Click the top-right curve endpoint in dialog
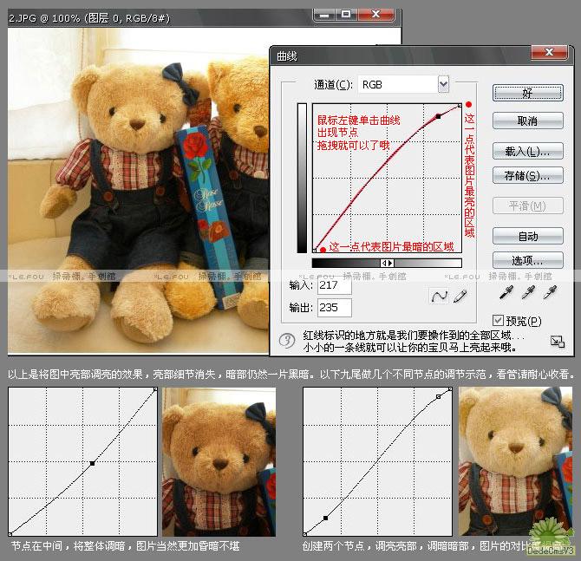 tap(460, 106)
